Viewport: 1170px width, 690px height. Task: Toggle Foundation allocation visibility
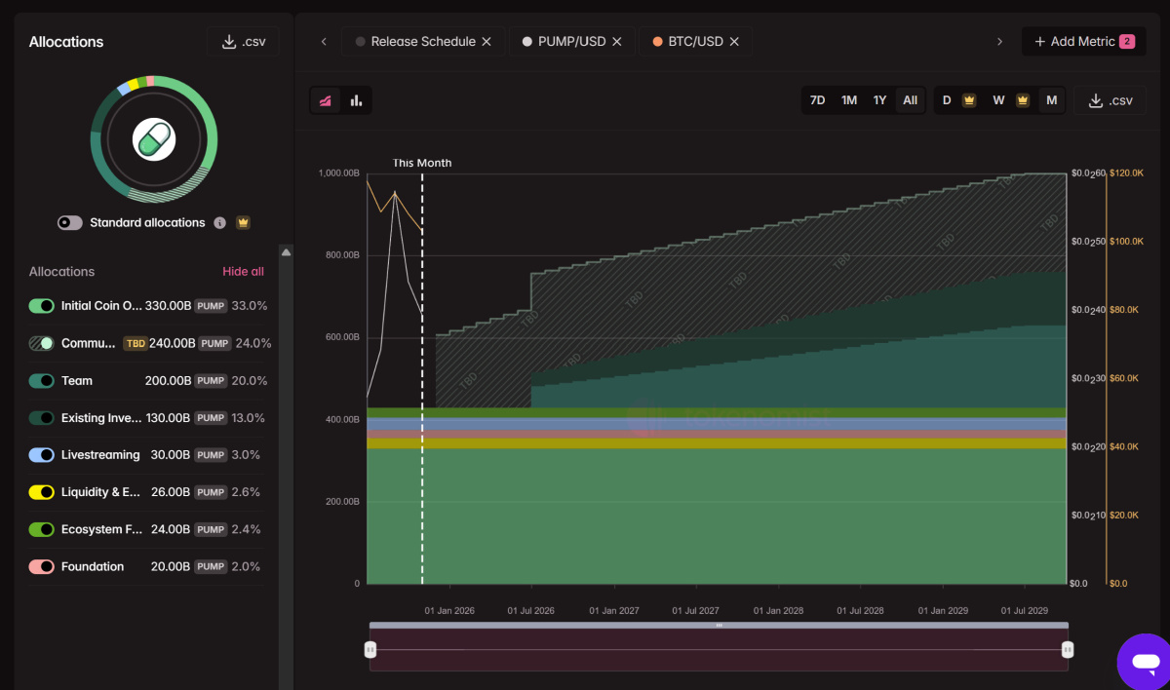pos(42,566)
